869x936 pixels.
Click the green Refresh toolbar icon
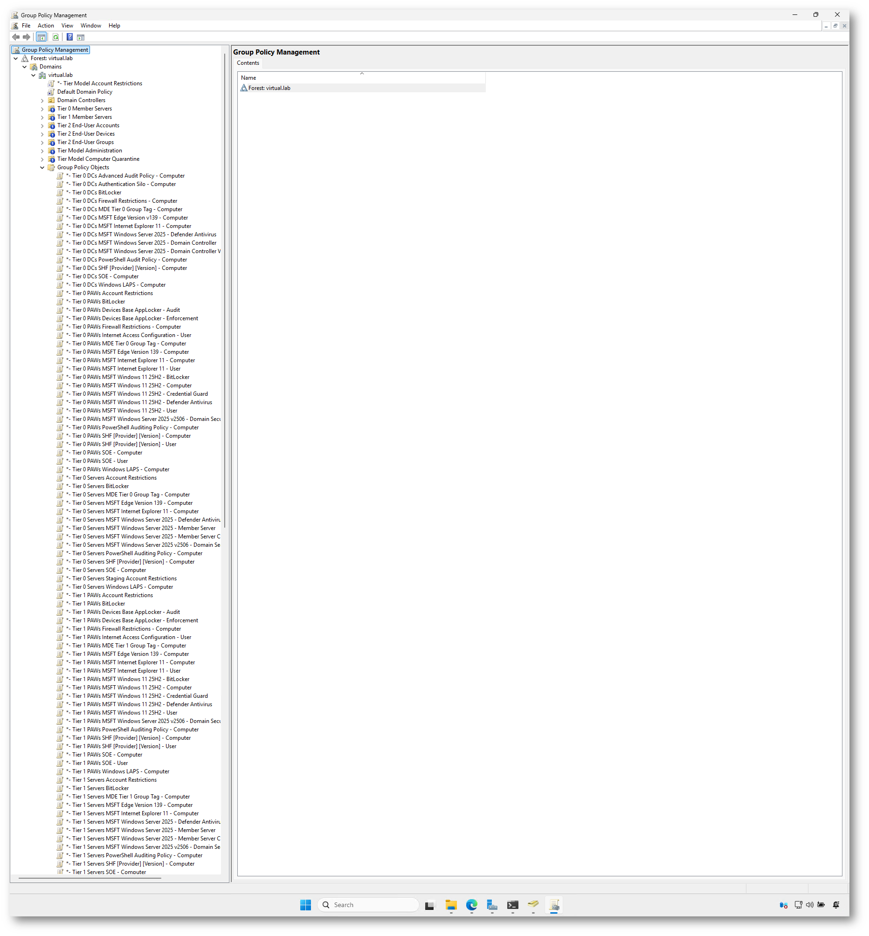click(56, 37)
